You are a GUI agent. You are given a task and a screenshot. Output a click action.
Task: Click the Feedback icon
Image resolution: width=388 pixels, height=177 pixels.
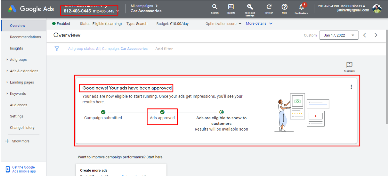pos(349,65)
